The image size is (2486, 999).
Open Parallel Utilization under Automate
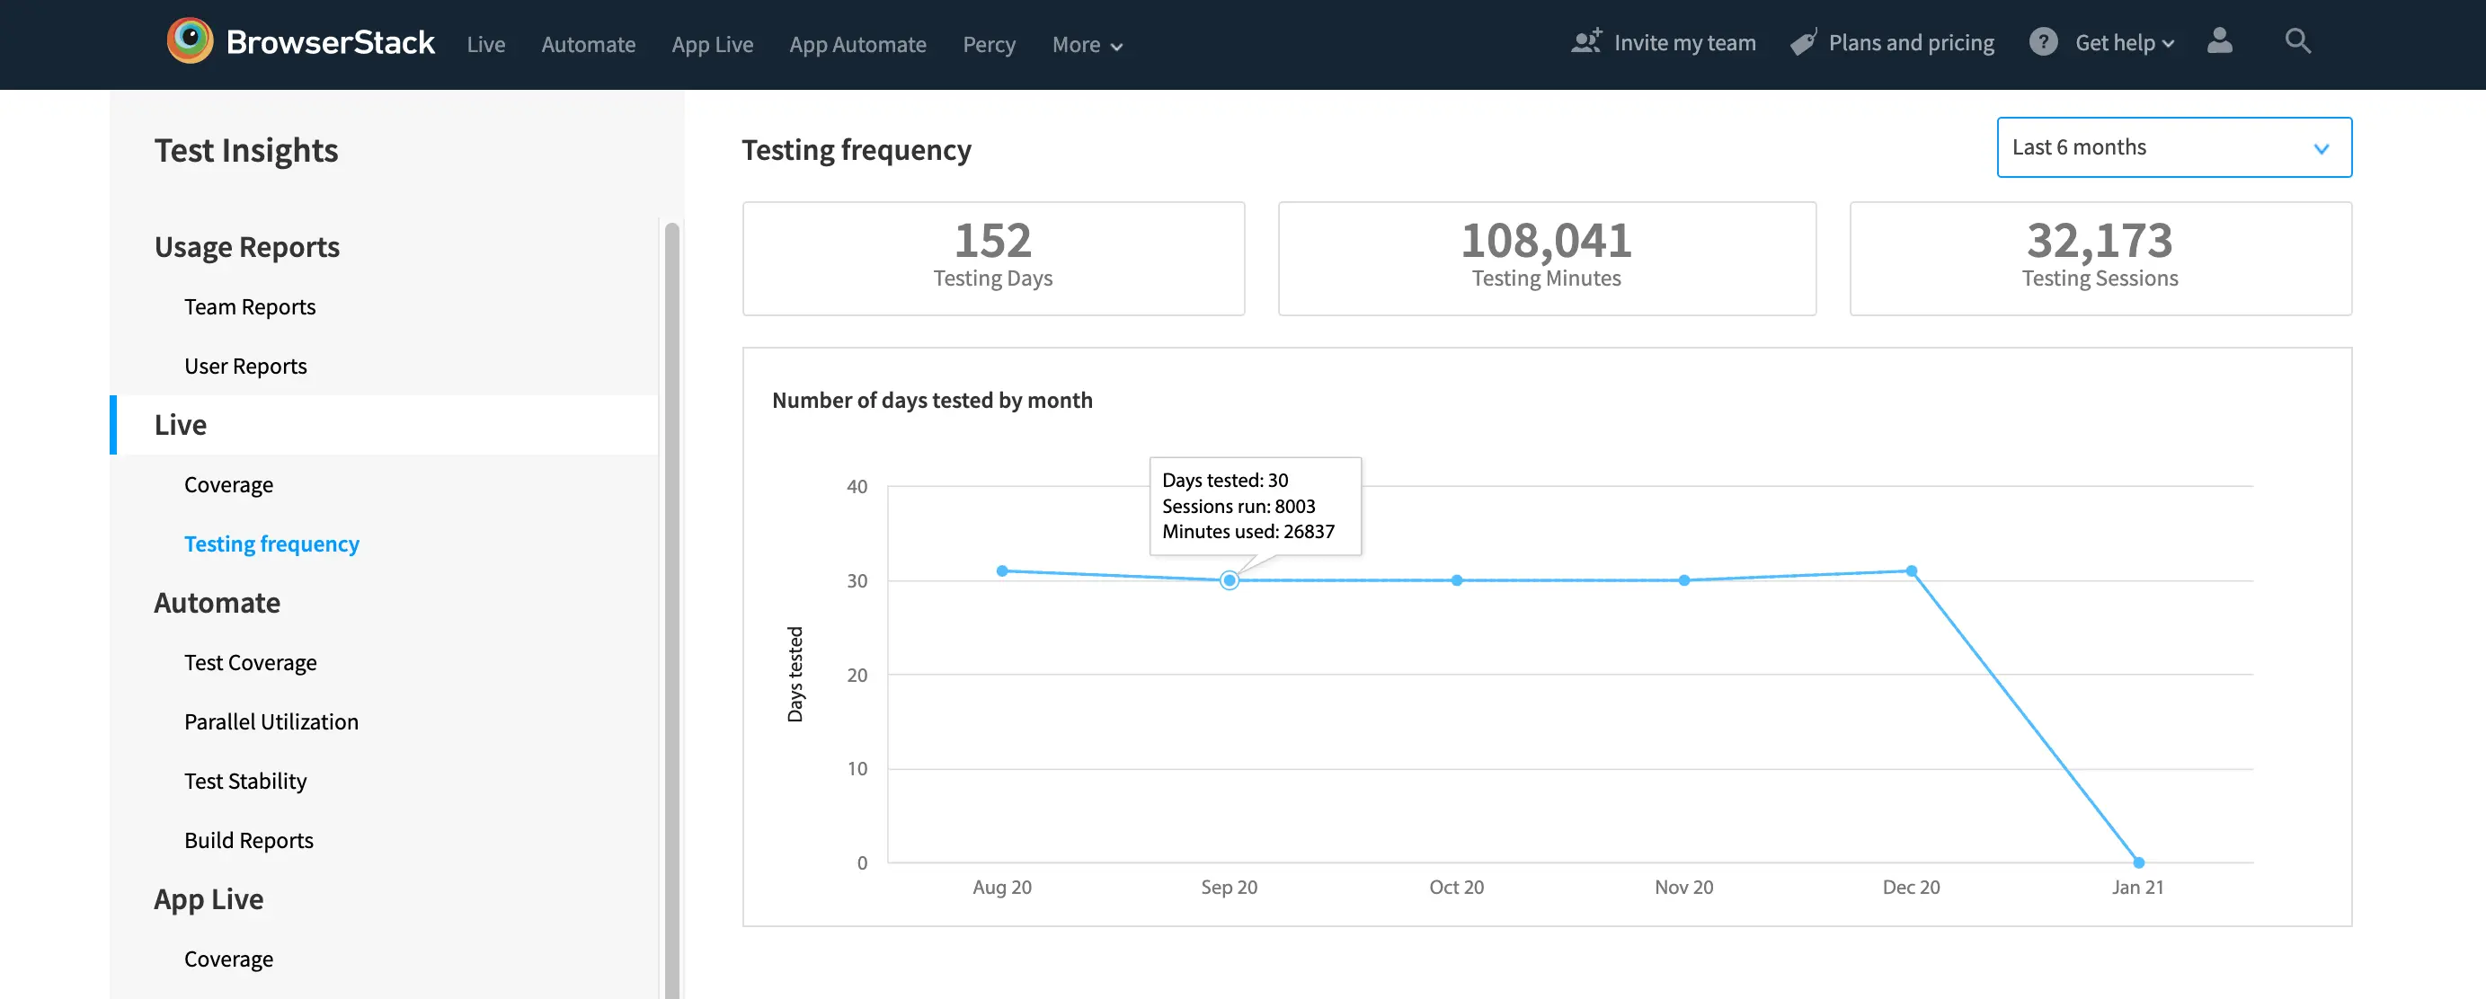(x=271, y=722)
